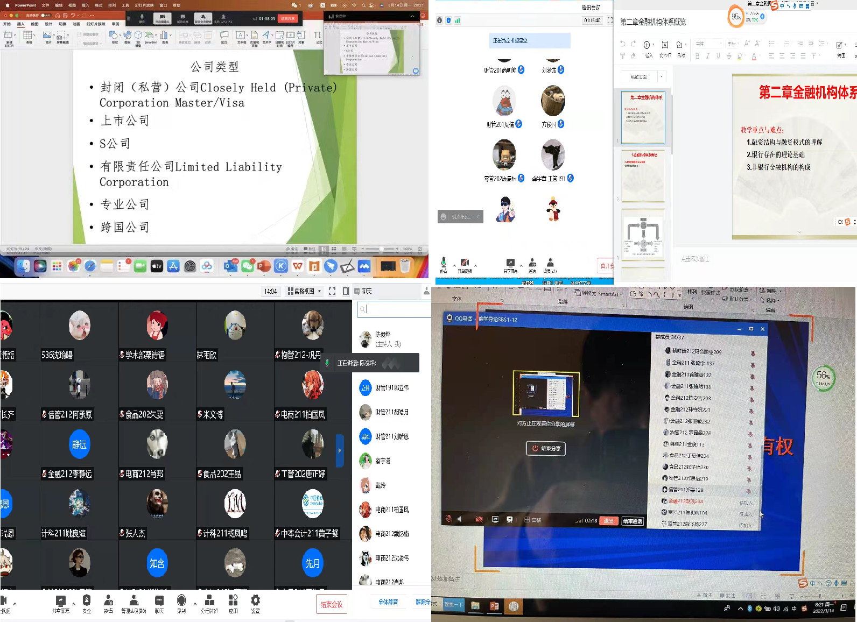The image size is (857, 622).
Task: Click the red End Meeting button
Action: (332, 604)
